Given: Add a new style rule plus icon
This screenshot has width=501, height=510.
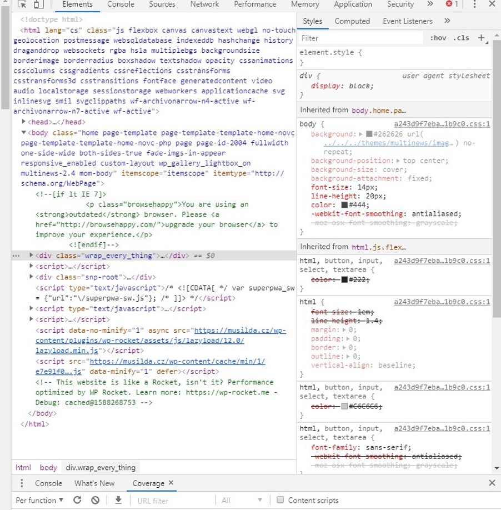Looking at the screenshot, I should [x=482, y=38].
